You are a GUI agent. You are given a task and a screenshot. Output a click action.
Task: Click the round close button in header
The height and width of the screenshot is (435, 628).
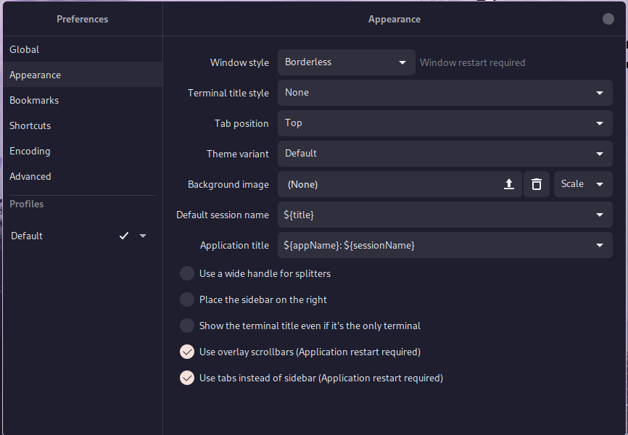point(608,19)
